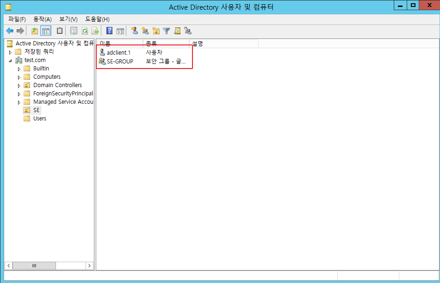Export list using page with green arrow

[x=95, y=31]
